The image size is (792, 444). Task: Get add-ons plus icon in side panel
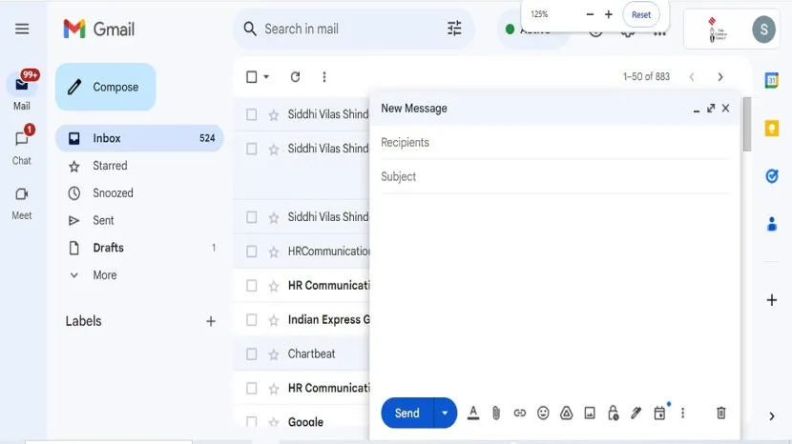[772, 300]
